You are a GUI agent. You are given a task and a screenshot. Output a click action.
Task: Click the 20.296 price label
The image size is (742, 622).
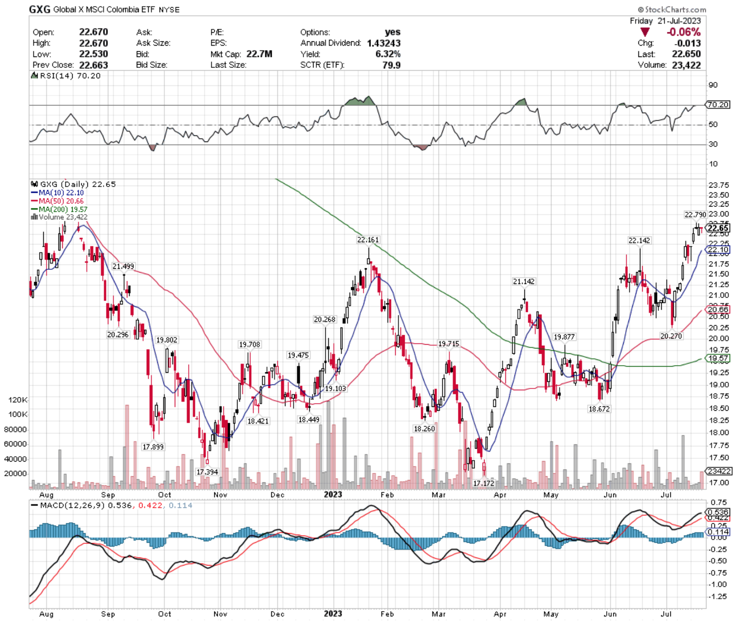pos(117,335)
